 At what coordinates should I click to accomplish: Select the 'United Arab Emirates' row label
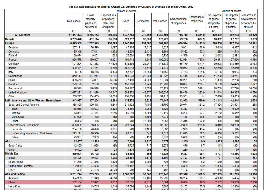tap(20, 166)
